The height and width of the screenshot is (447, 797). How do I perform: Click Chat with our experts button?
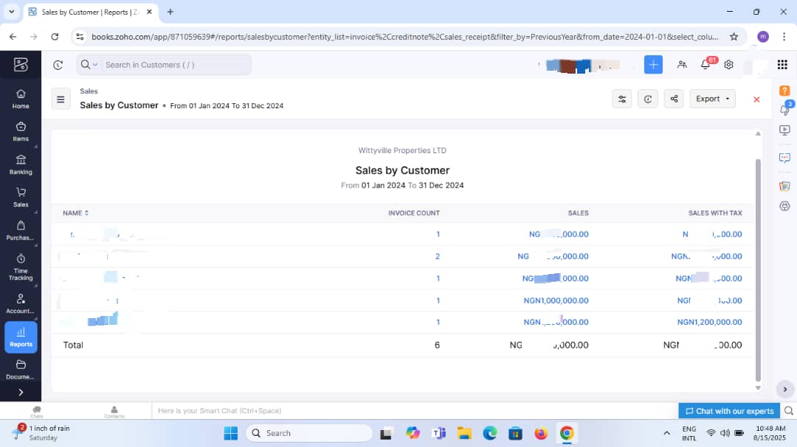729,411
